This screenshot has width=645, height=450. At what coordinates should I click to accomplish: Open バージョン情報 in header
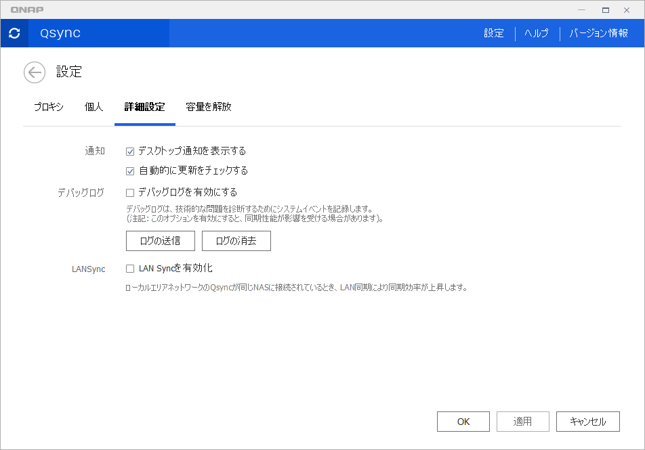598,33
